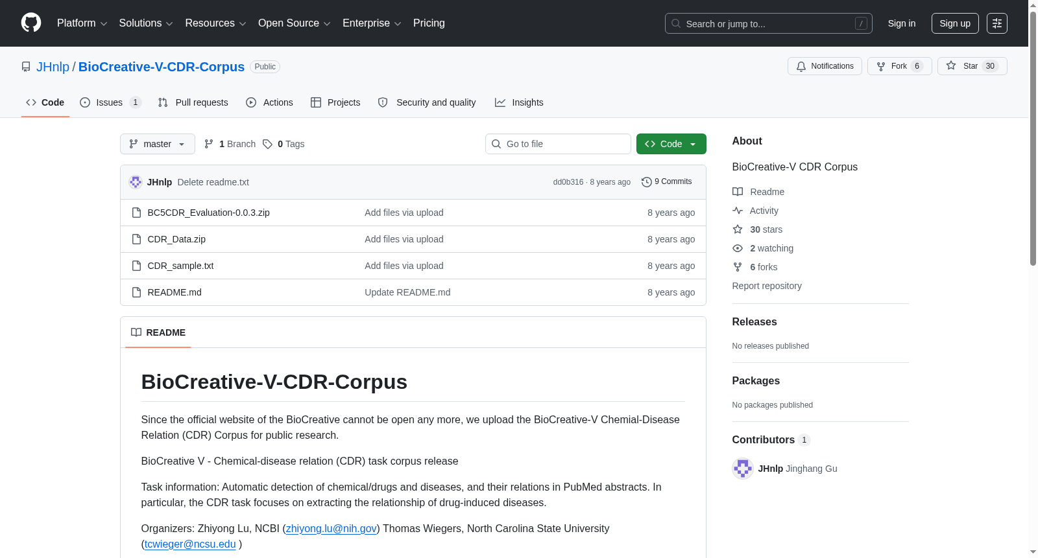This screenshot has width=1038, height=558.
Task: Click the file icon beside BC5CDR_Evaluation-0.0.3.zip
Action: [136, 213]
